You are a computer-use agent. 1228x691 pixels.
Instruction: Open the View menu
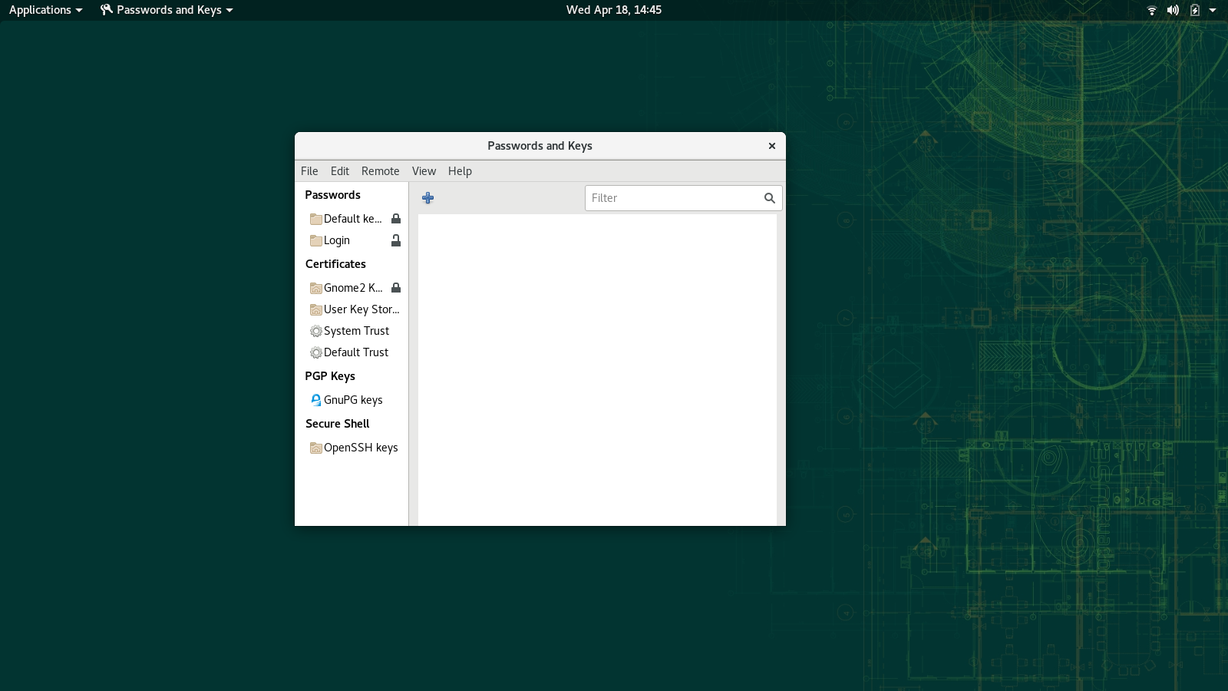pos(424,171)
